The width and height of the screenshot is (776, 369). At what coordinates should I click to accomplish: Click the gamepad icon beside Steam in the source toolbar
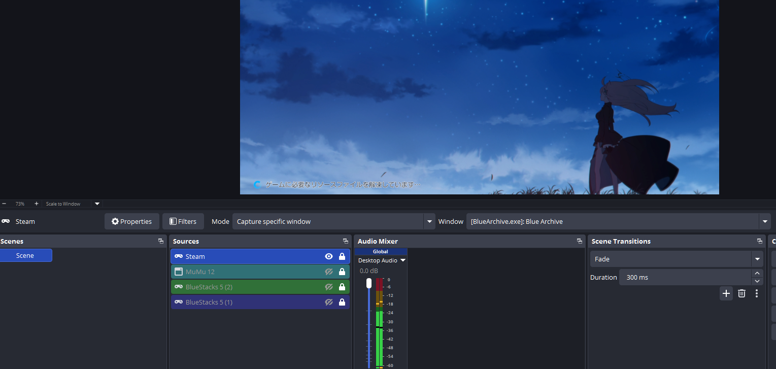tap(6, 221)
